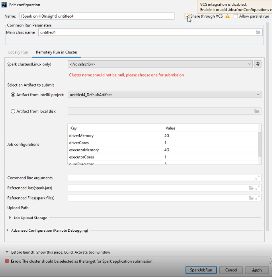Select executorCores value 1 cell
272x277 pixels.
(210, 157)
